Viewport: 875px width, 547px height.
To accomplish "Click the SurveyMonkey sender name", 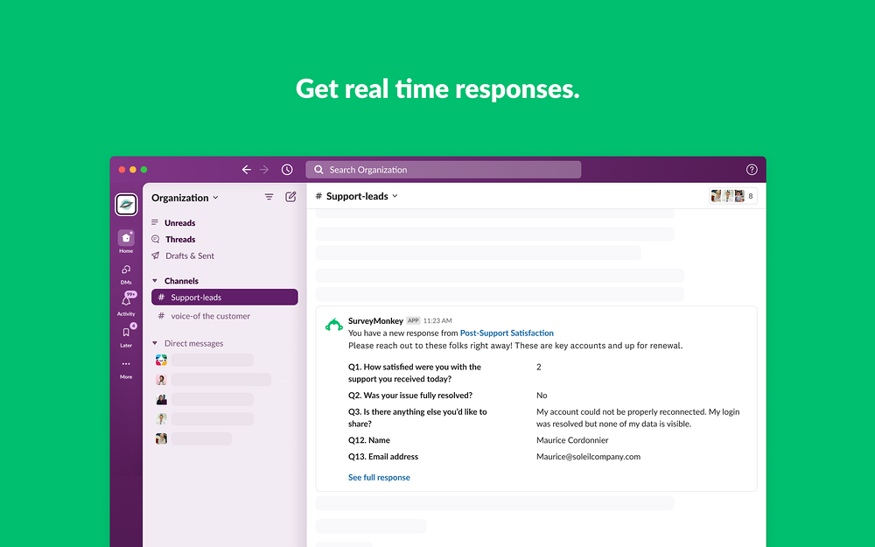I will coord(375,321).
